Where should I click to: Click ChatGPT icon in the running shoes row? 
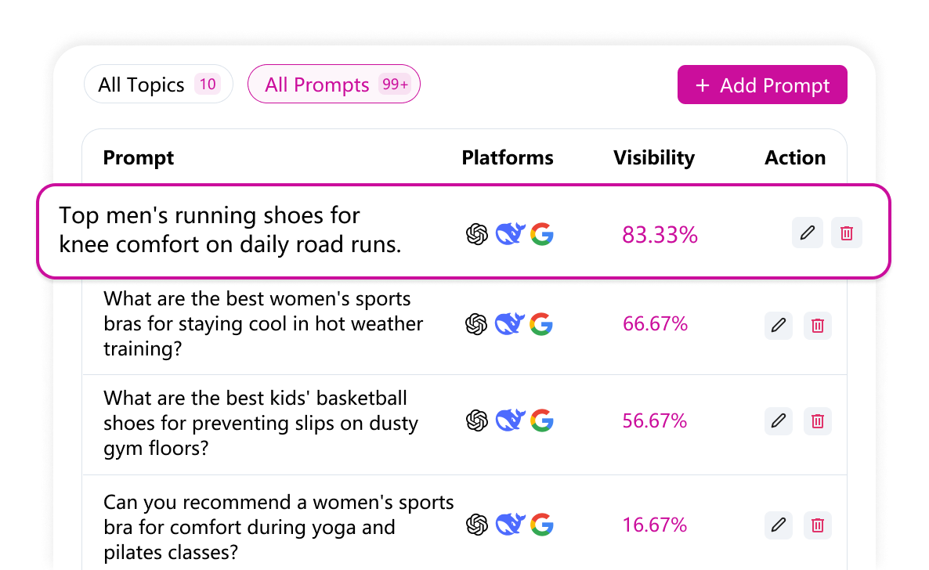coord(477,234)
